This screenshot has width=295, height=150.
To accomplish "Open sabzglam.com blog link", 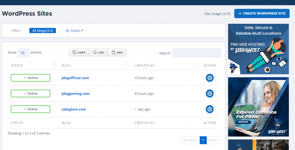I will point(74,109).
